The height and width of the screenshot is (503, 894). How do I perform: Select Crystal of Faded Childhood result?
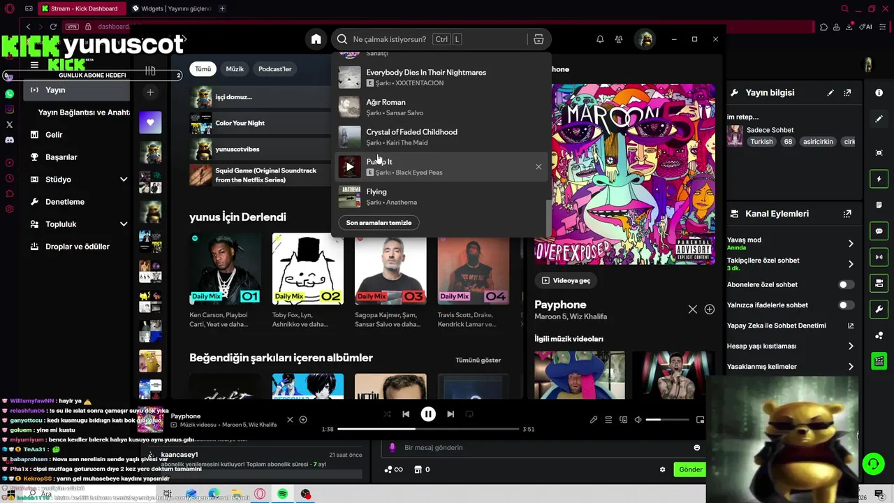pos(440,137)
